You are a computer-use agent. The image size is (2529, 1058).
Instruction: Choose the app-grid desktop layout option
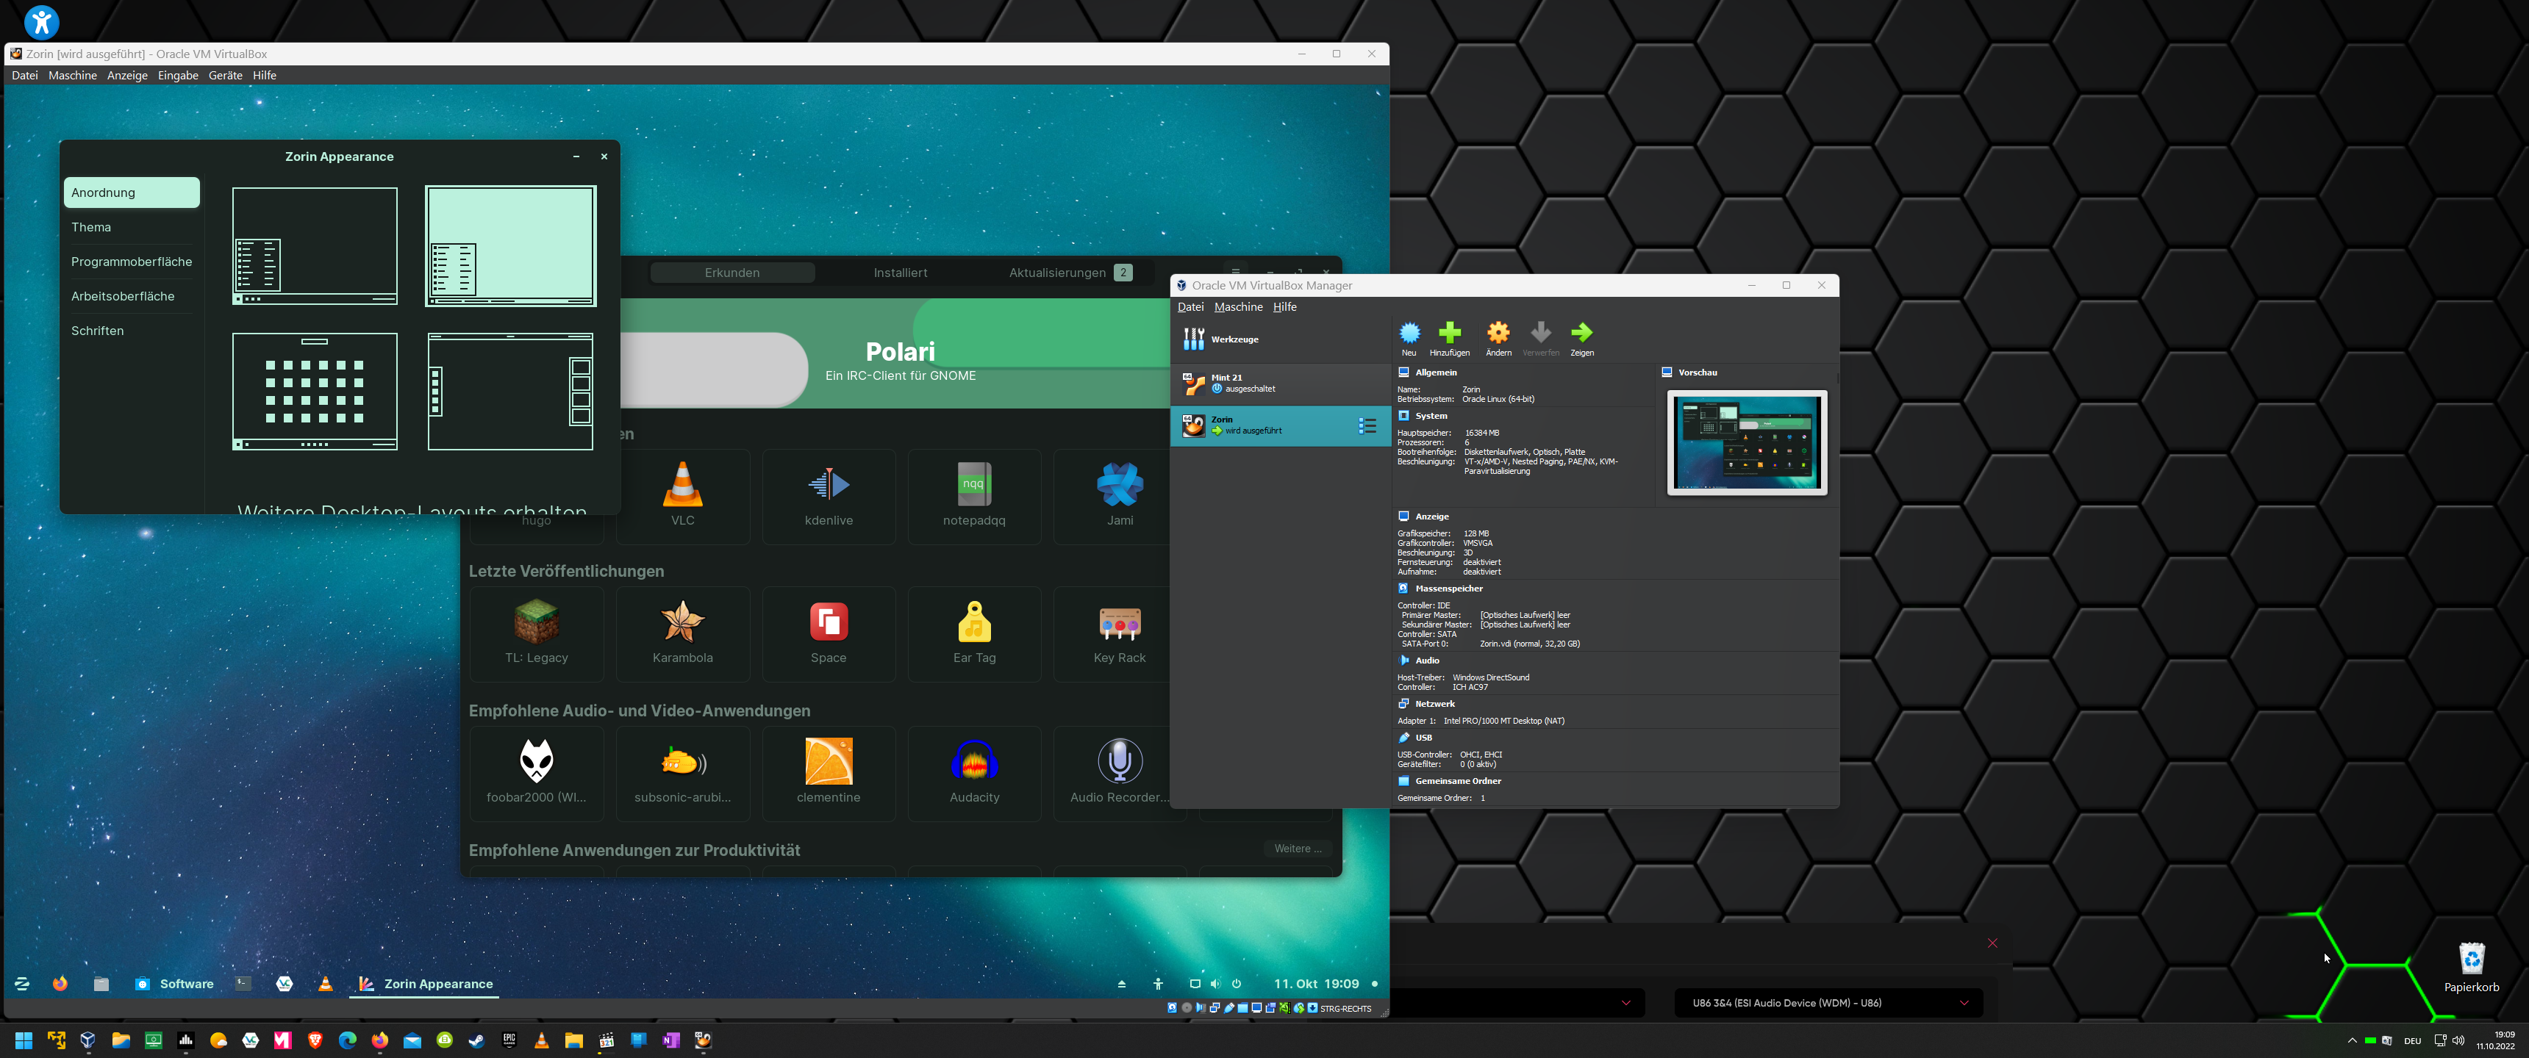tap(314, 391)
